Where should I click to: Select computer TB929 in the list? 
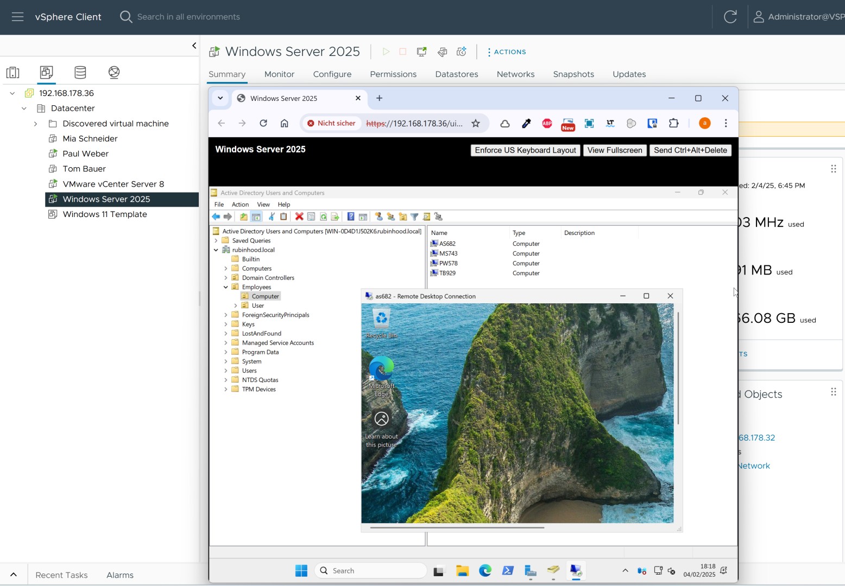(447, 273)
